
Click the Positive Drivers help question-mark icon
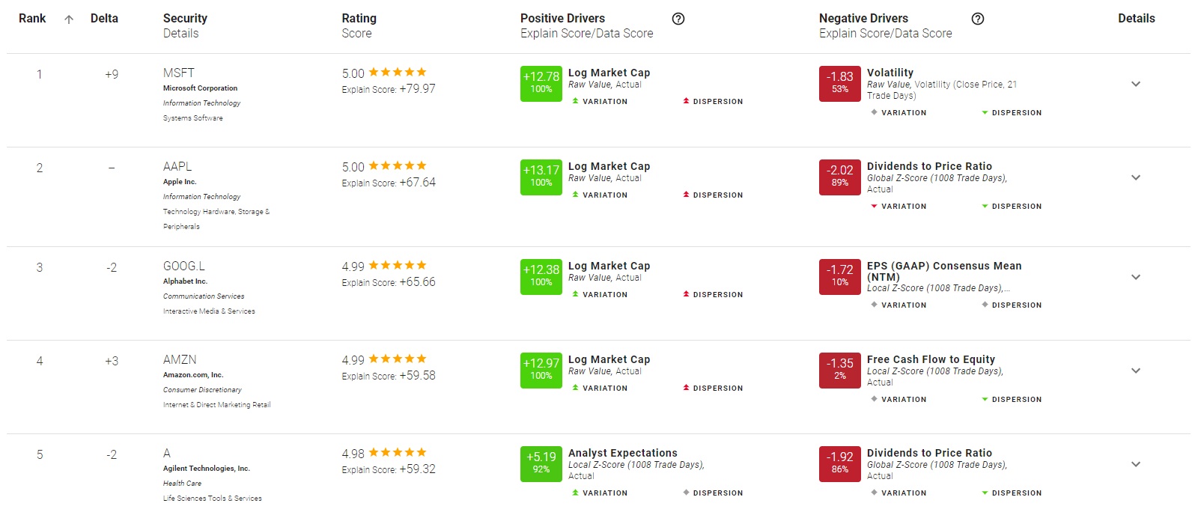pos(678,19)
